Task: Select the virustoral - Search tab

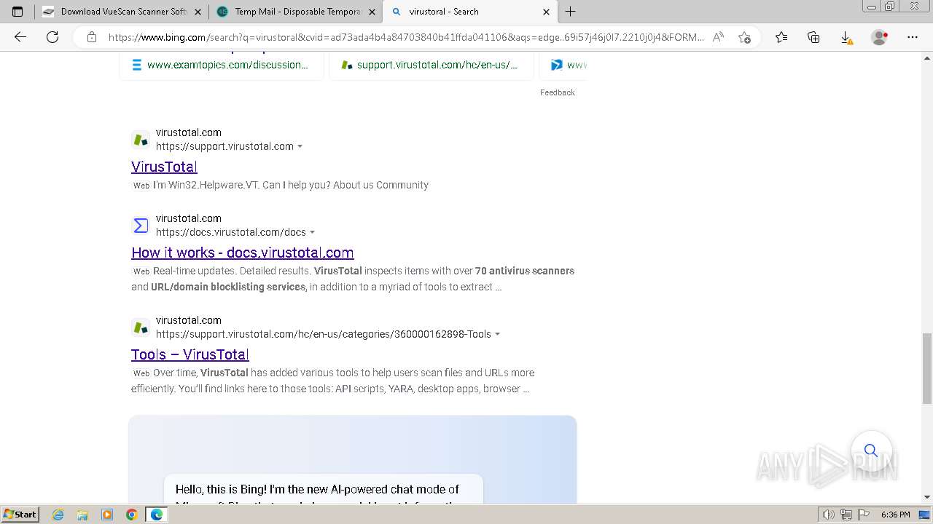Action: 470,12
